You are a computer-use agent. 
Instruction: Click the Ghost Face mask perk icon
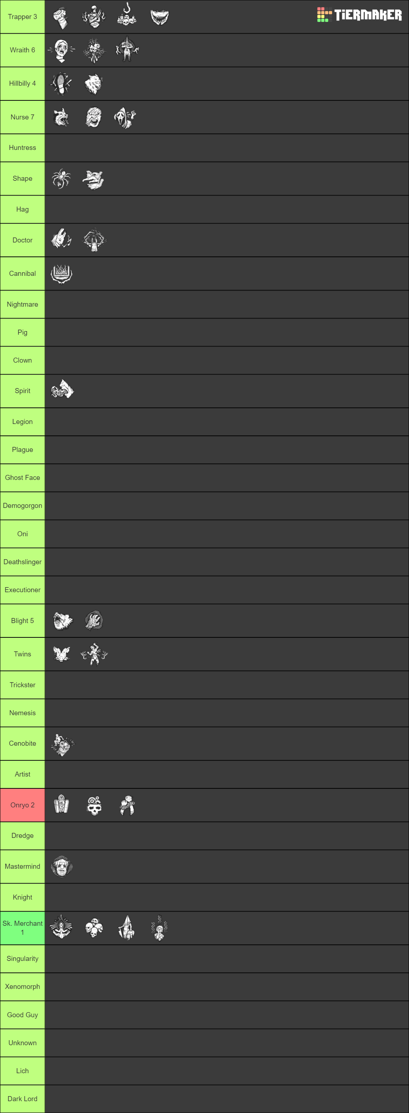coord(125,118)
